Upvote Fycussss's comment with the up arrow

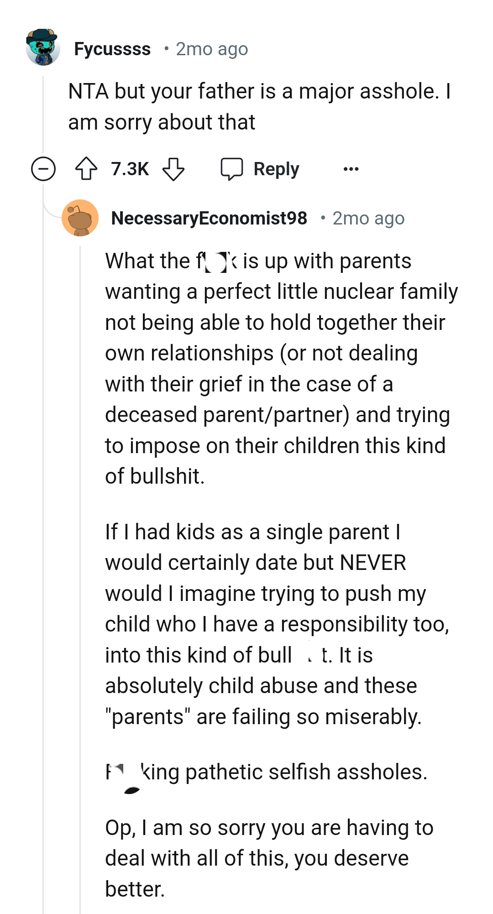(86, 168)
